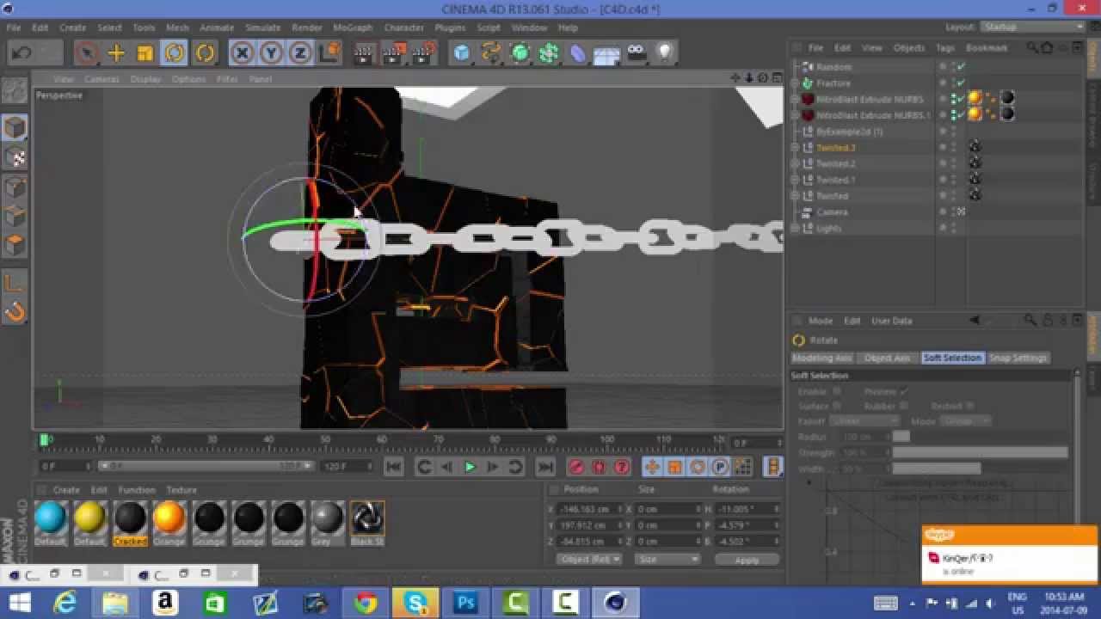Switch to Object Axis tab
Screen dimensions: 1101x619
pos(888,358)
